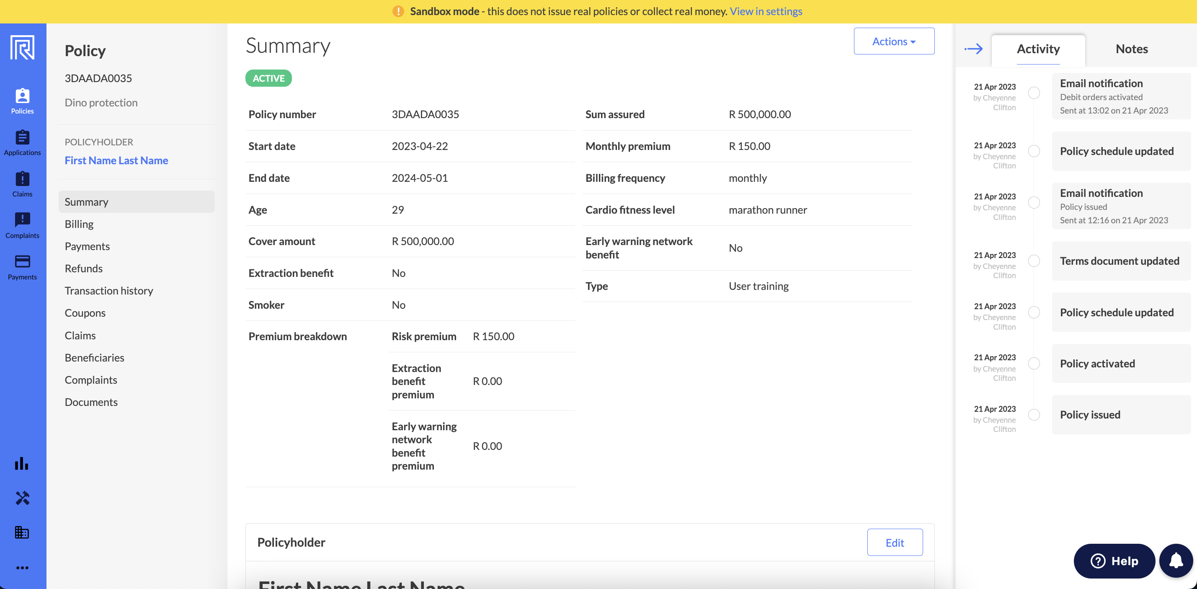Image resolution: width=1197 pixels, height=589 pixels.
Task: Click cardio fitness value marathon runner
Action: pyautogui.click(x=768, y=209)
